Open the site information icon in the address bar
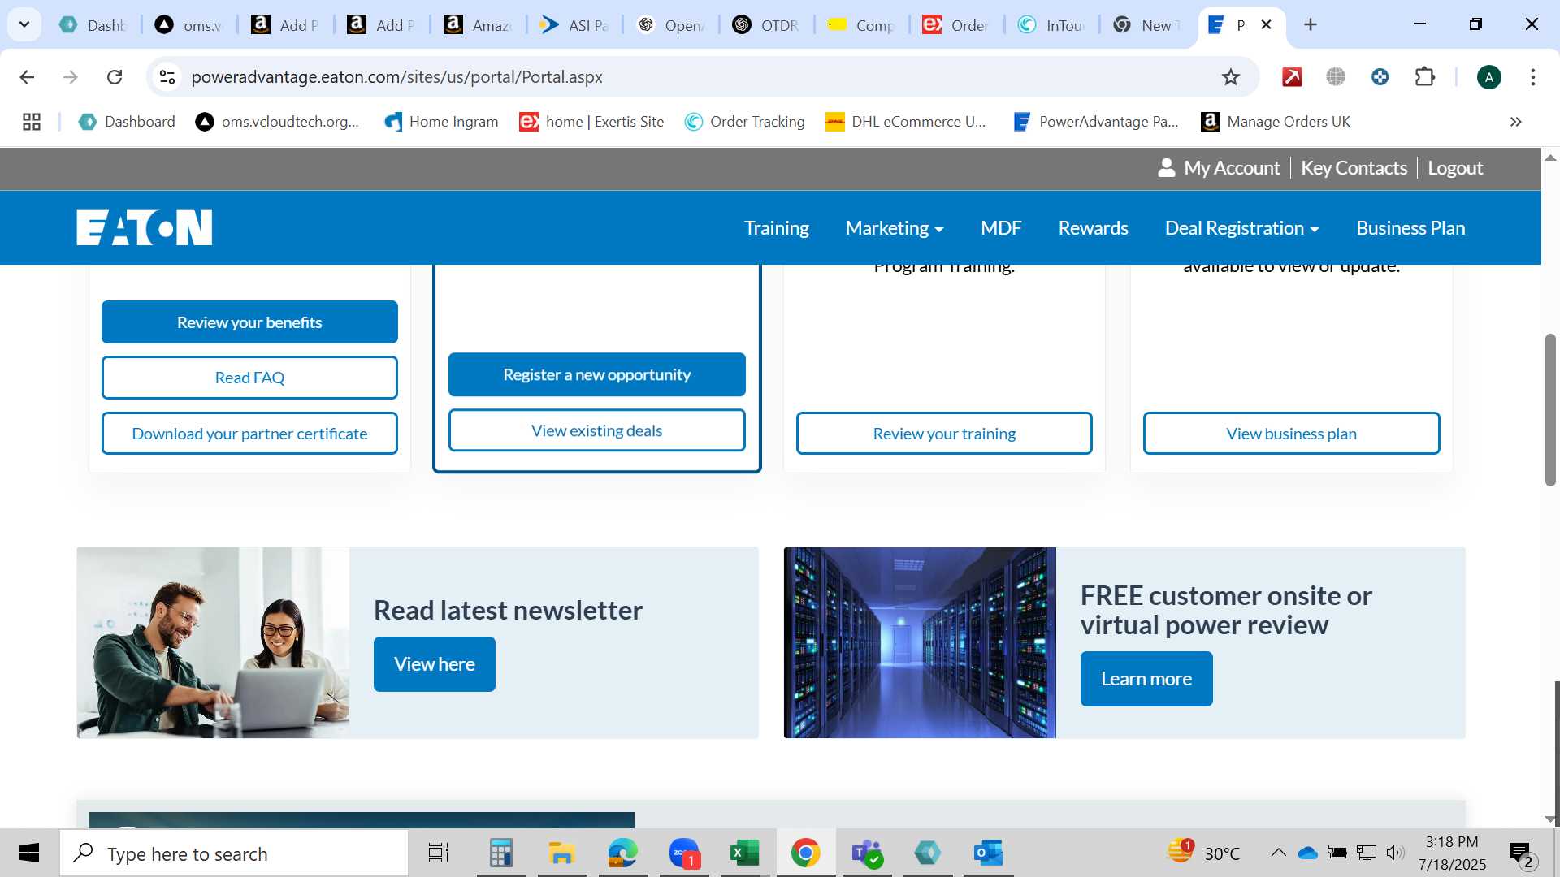The width and height of the screenshot is (1560, 877). (x=167, y=77)
